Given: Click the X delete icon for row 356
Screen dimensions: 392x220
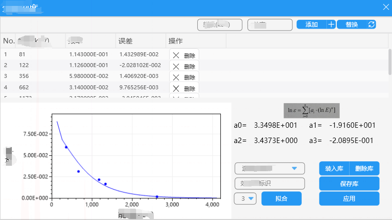Looking at the screenshot, I should coord(176,77).
